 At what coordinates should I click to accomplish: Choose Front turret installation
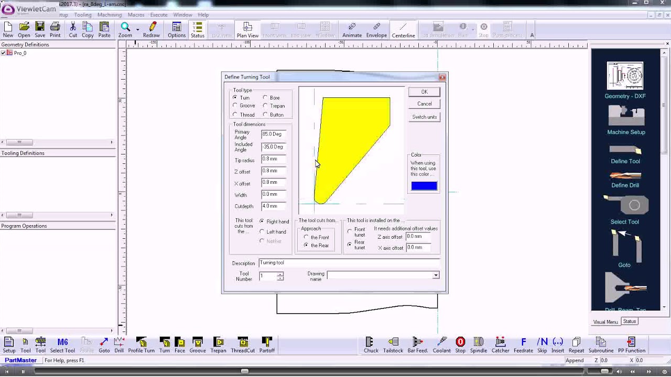click(350, 231)
